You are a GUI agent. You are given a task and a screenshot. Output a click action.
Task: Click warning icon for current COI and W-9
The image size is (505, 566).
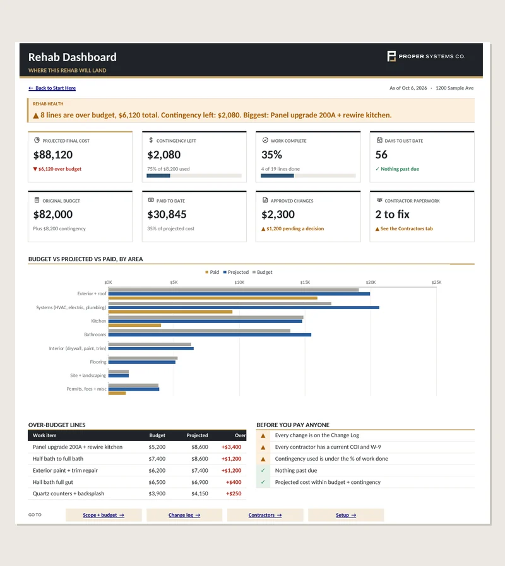(x=263, y=447)
